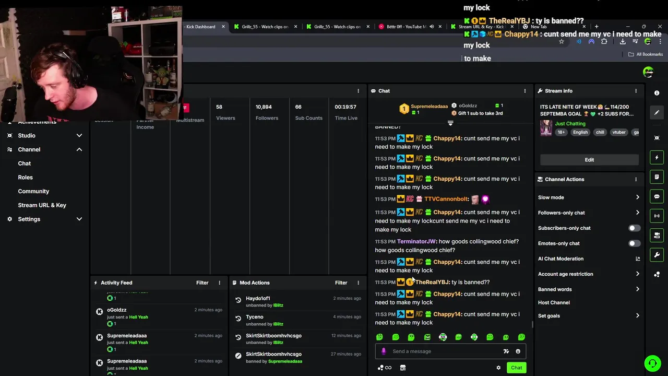
Task: Open Host Channel action
Action: pyautogui.click(x=554, y=302)
